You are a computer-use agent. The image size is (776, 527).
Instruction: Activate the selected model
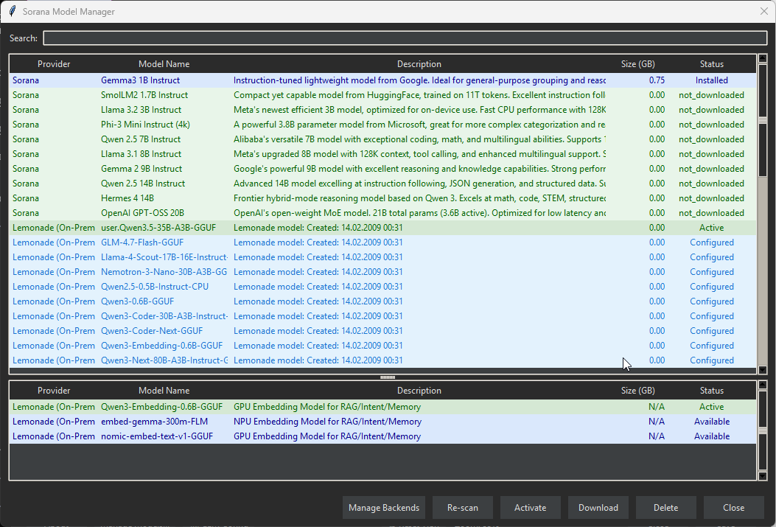[x=530, y=507]
